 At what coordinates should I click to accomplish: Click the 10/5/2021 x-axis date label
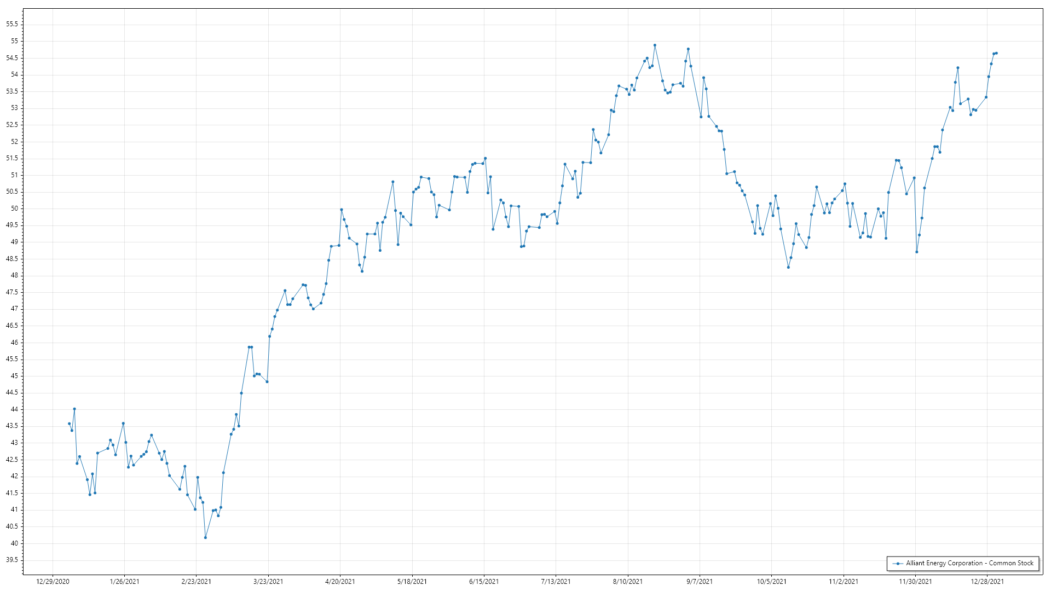point(771,581)
